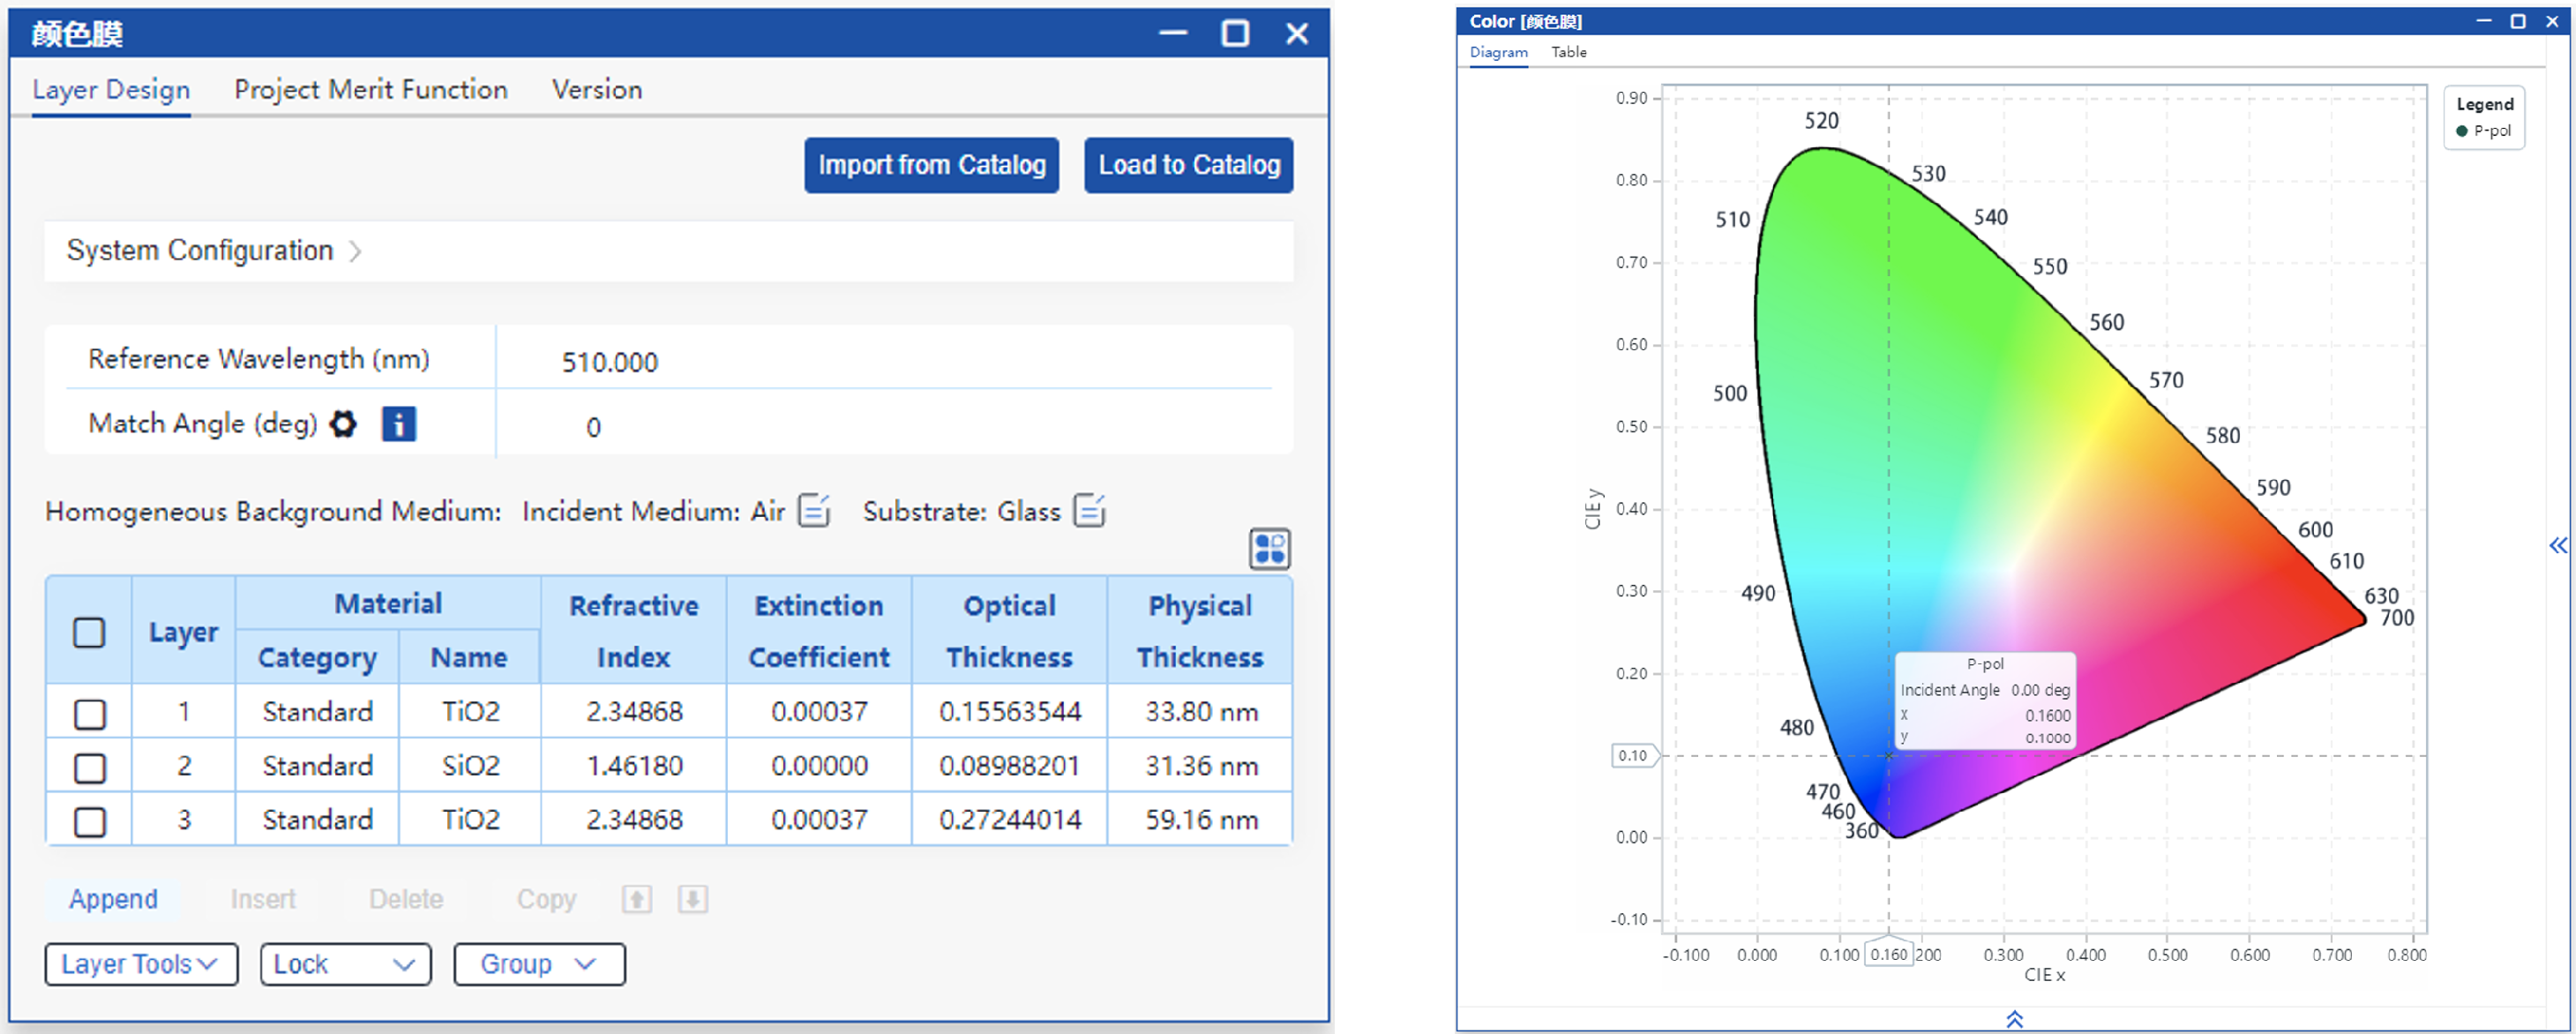Select the layer 1 TiO2 checkbox
This screenshot has height=1034, width=2576.
point(90,713)
